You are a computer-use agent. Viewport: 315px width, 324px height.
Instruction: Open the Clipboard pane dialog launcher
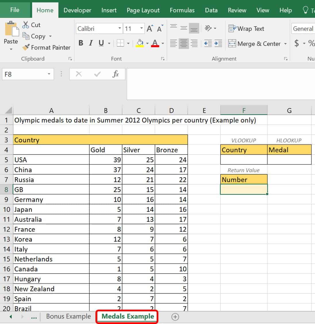[x=70, y=59]
